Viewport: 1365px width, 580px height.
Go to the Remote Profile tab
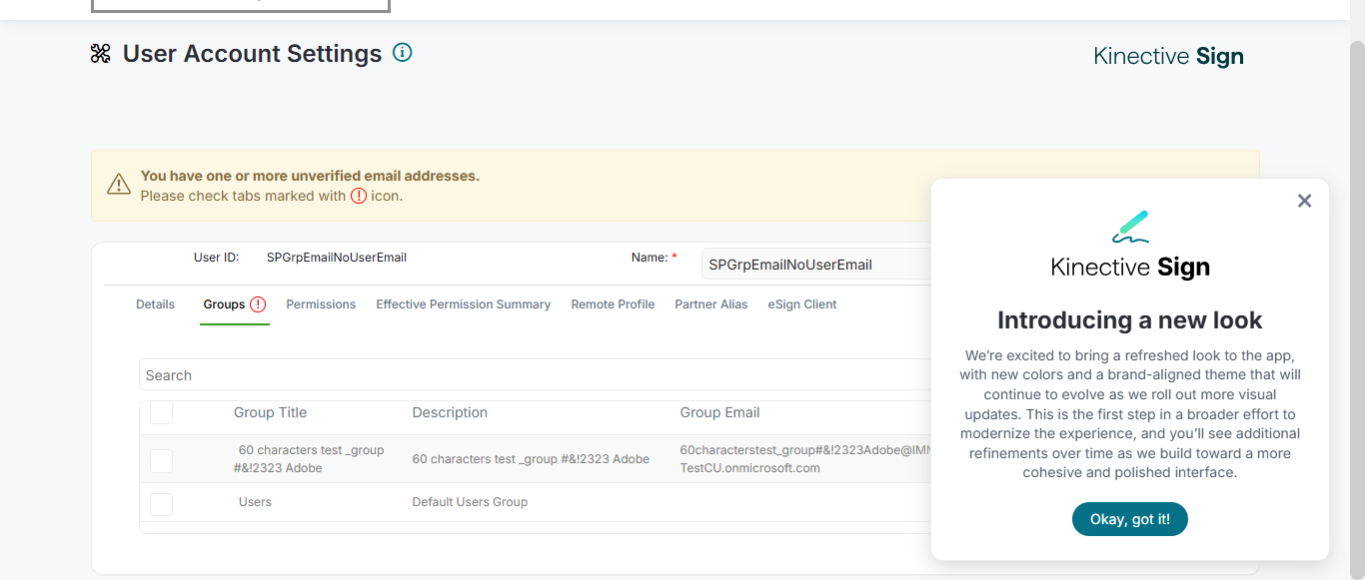pyautogui.click(x=613, y=304)
